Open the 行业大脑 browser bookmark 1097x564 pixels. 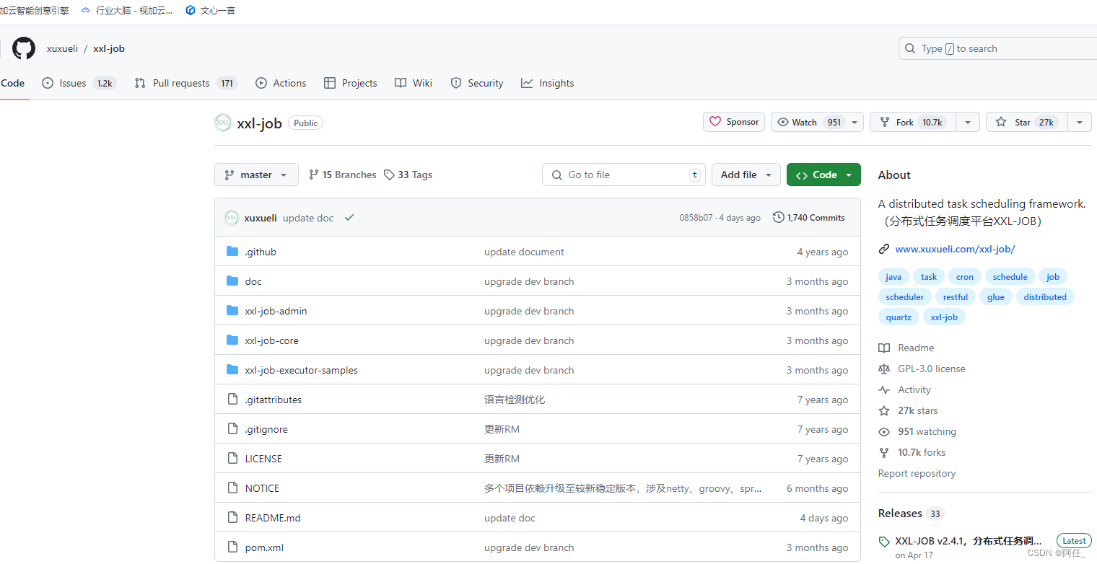point(127,10)
